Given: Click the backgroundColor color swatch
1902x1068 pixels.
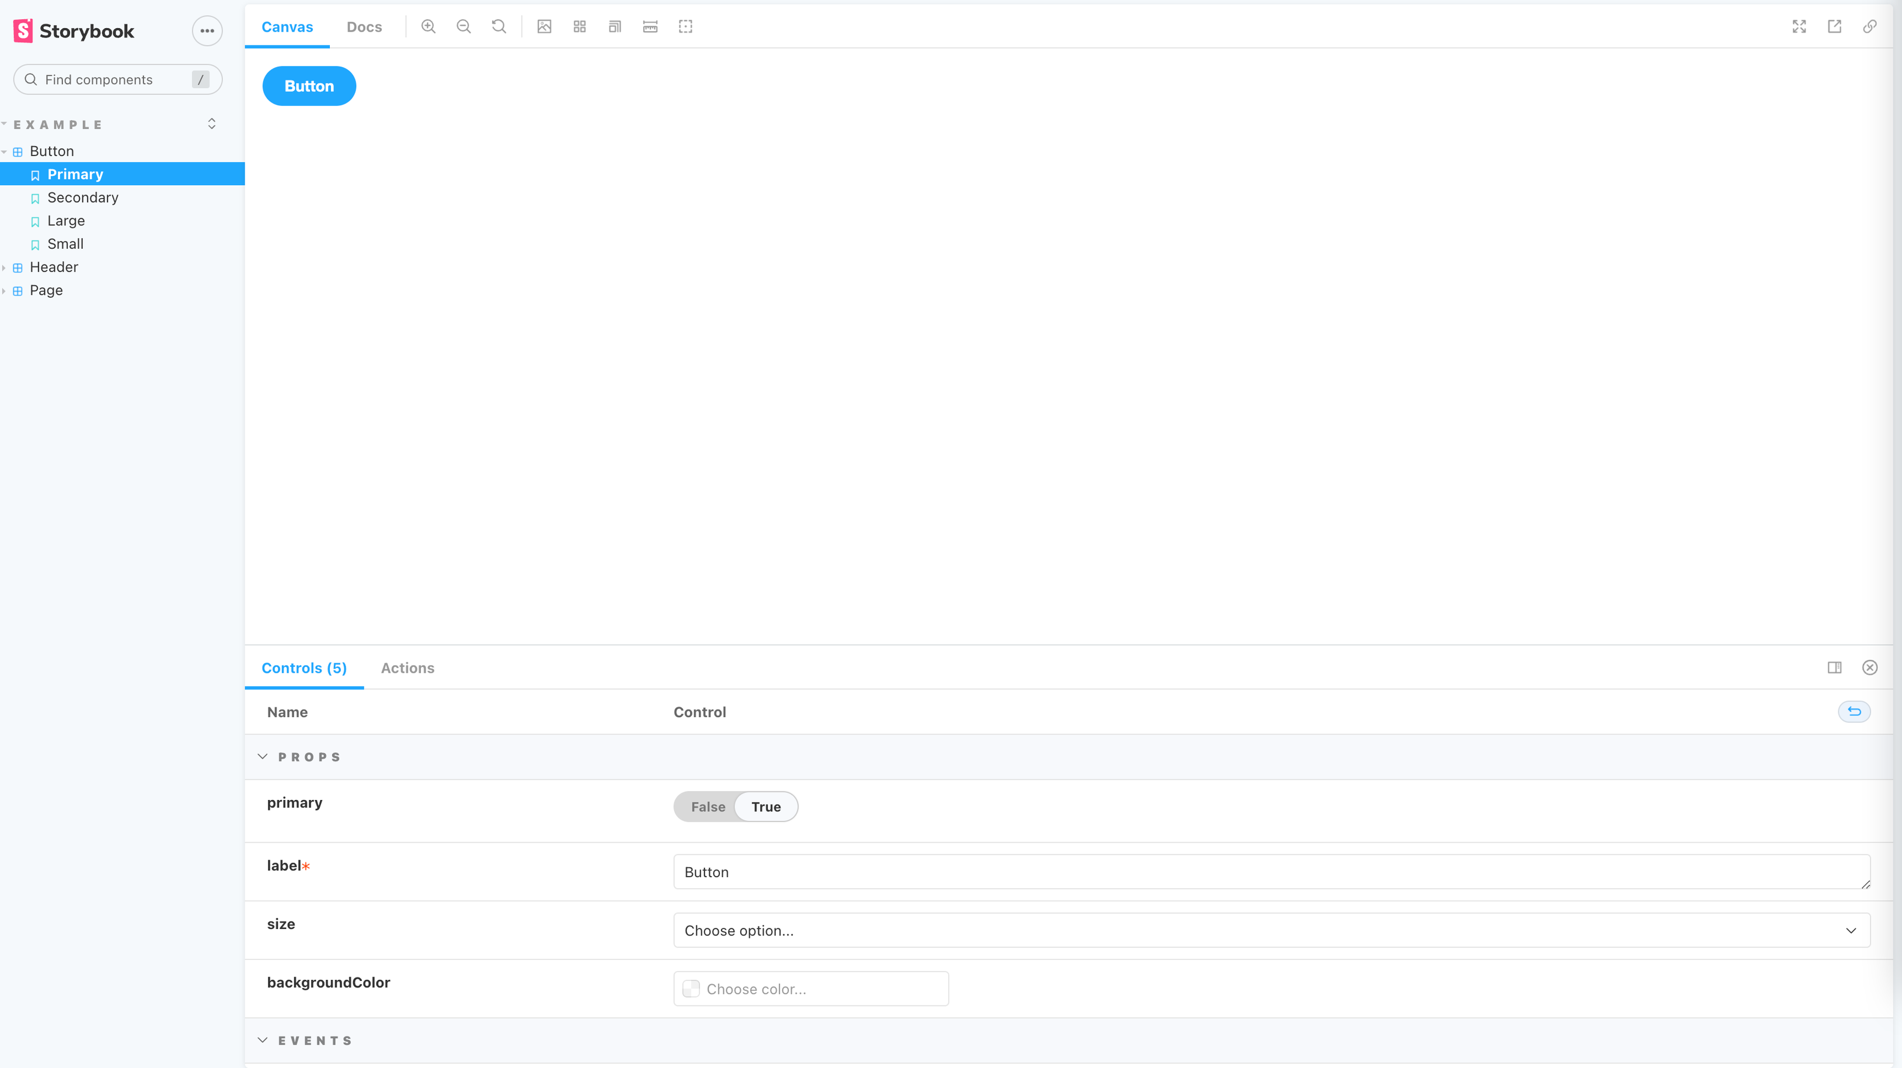Looking at the screenshot, I should [691, 989].
